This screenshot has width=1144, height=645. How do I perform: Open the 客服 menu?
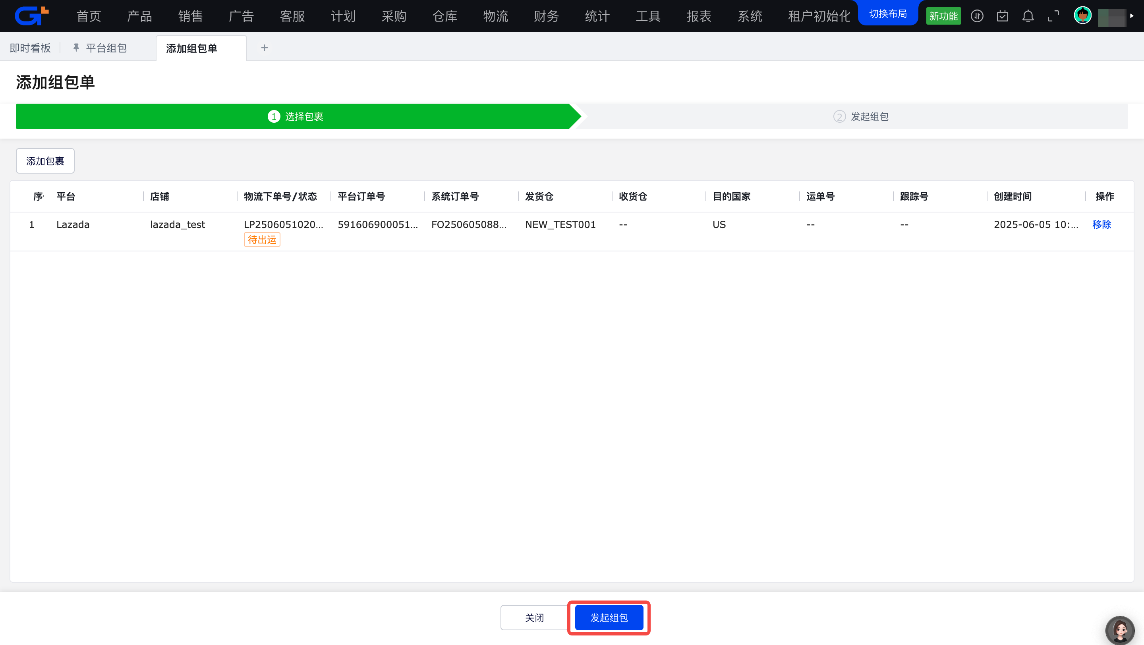pos(292,16)
